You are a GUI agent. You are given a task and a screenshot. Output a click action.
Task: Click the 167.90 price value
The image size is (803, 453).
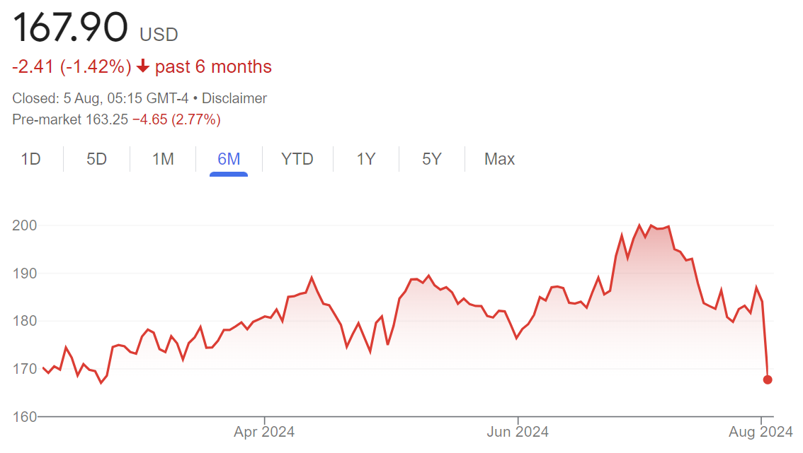pos(70,28)
